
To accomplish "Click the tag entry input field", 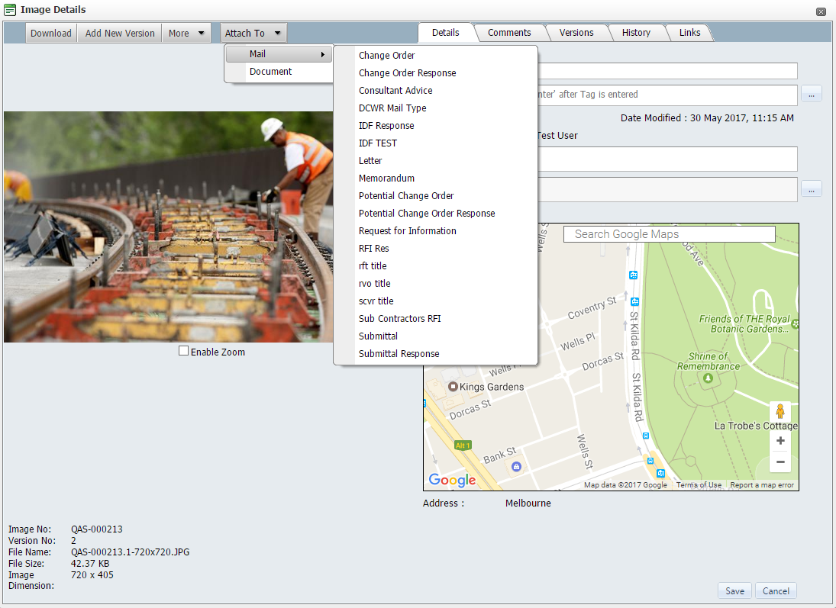I will tap(667, 95).
